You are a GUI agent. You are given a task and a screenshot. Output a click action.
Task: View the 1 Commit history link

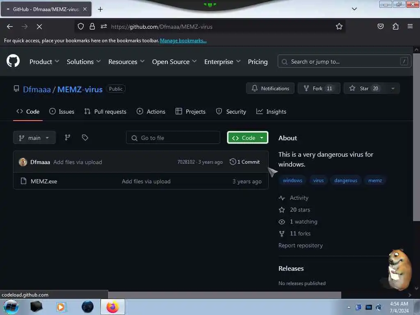pos(244,162)
